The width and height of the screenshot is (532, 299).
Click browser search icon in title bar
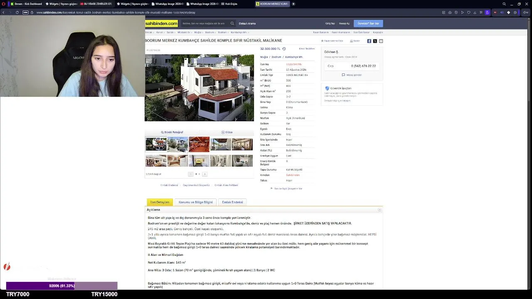504,4
